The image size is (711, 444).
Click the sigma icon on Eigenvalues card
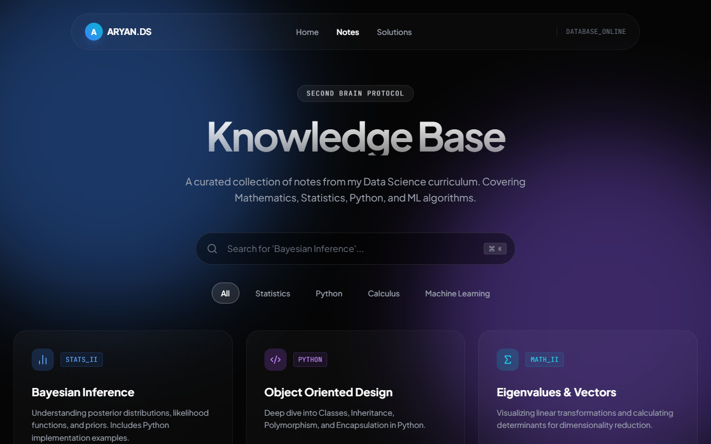point(508,360)
